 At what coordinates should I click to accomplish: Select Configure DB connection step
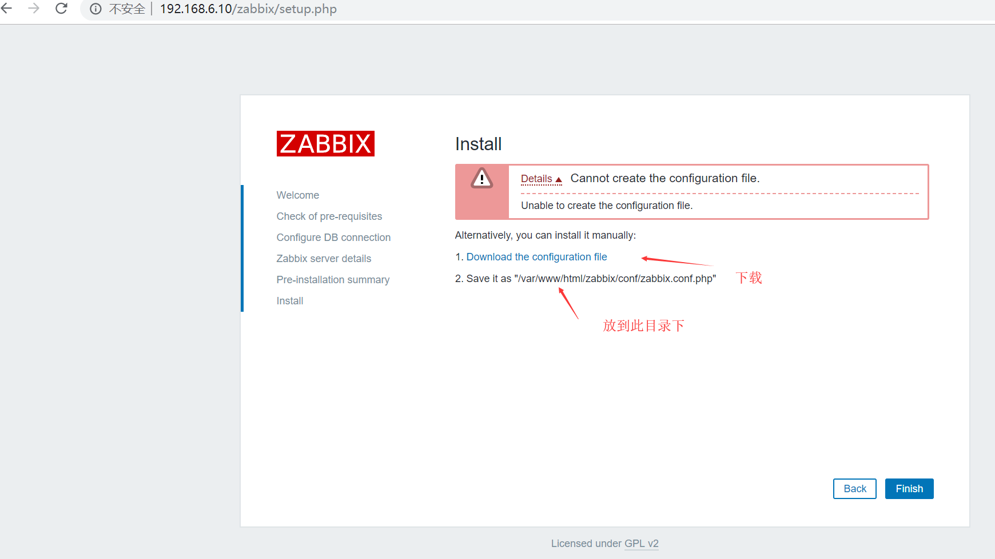(333, 238)
